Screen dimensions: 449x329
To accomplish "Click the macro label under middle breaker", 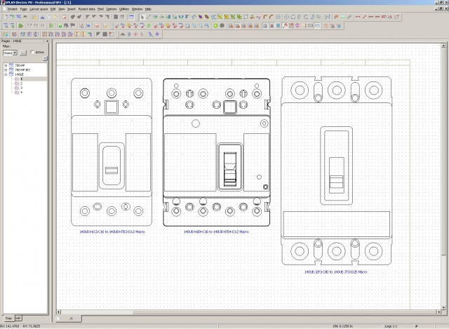I will (x=216, y=231).
